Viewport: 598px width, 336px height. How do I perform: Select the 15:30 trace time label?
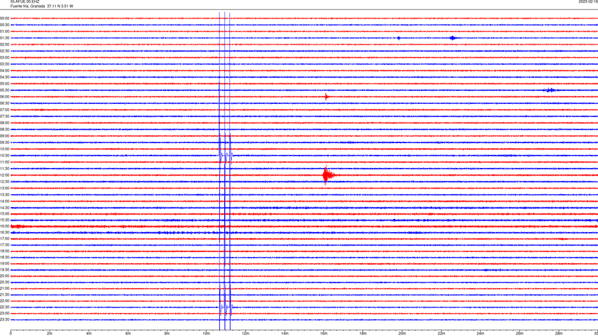point(4,220)
